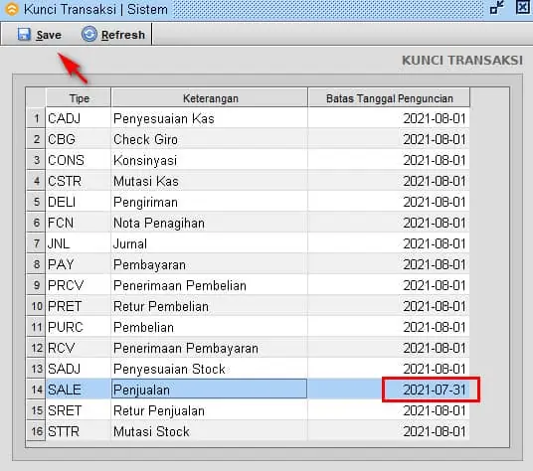
Task: Edit the lock date in the JNL row
Action: 389,243
